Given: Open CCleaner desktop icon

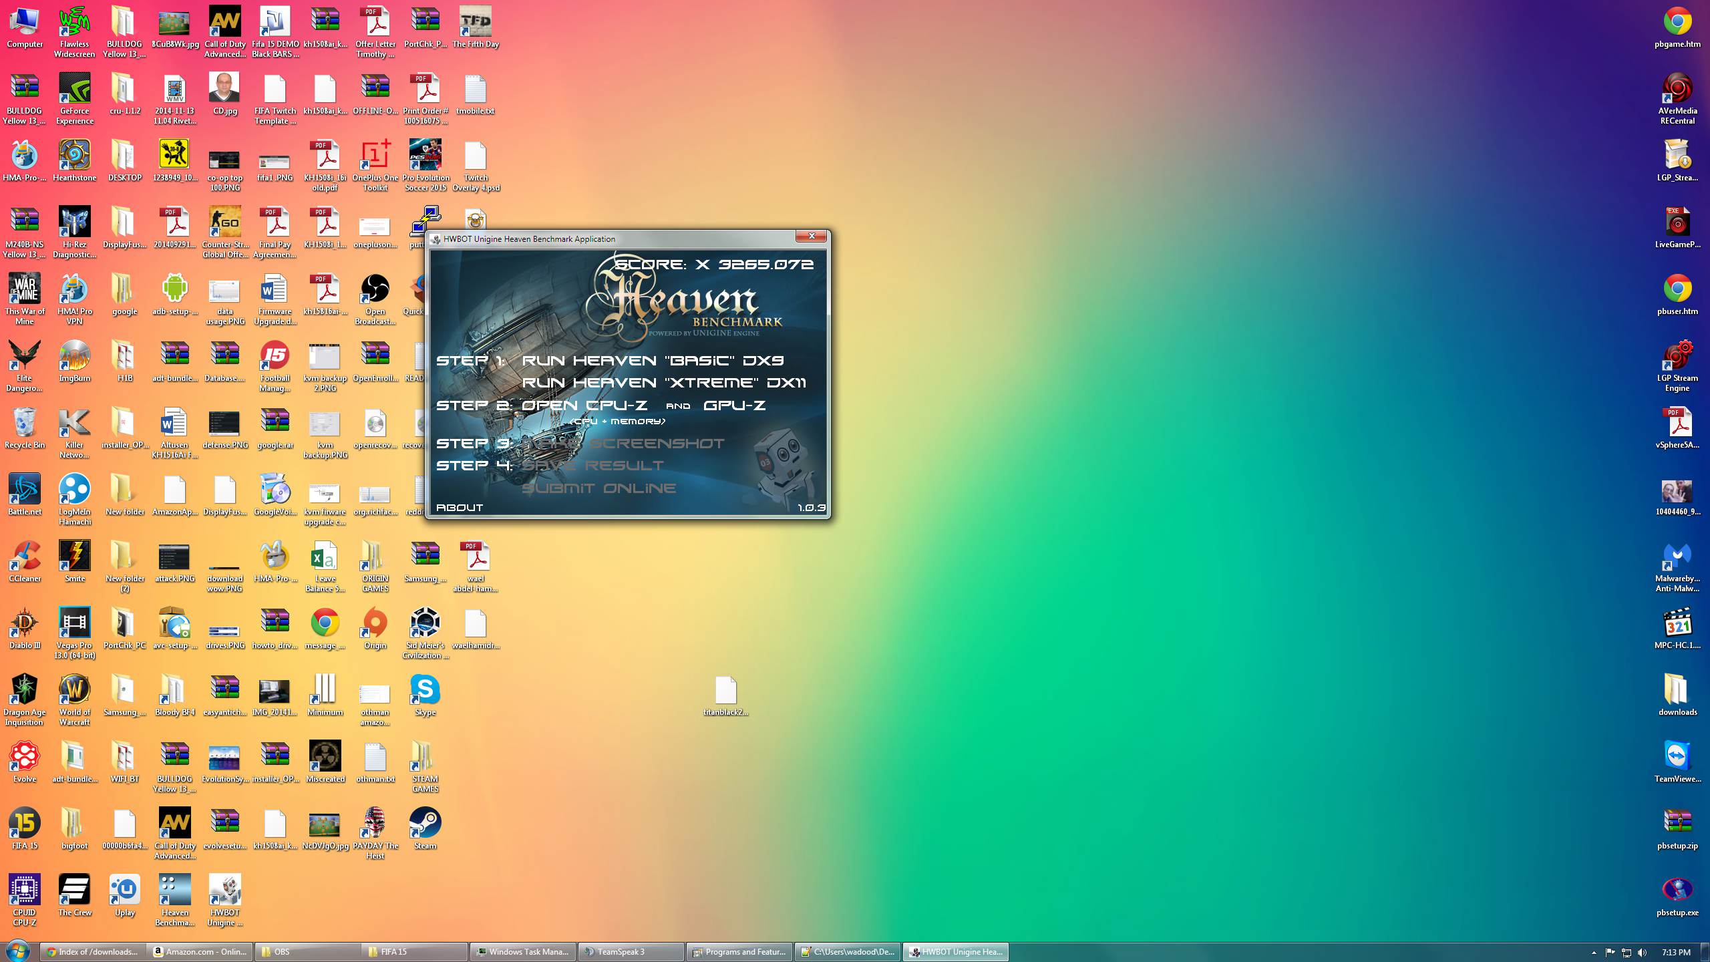Looking at the screenshot, I should pos(25,562).
